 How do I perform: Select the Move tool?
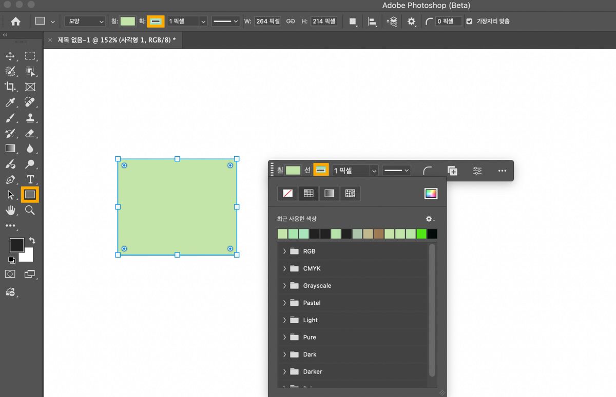pos(10,56)
